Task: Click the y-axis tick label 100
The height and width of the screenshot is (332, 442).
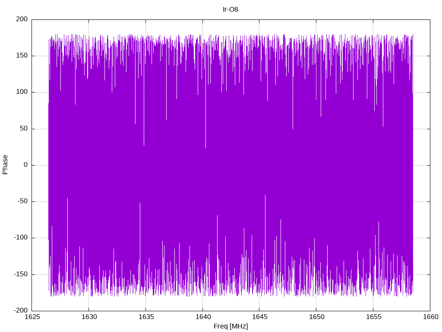Action: [22, 92]
